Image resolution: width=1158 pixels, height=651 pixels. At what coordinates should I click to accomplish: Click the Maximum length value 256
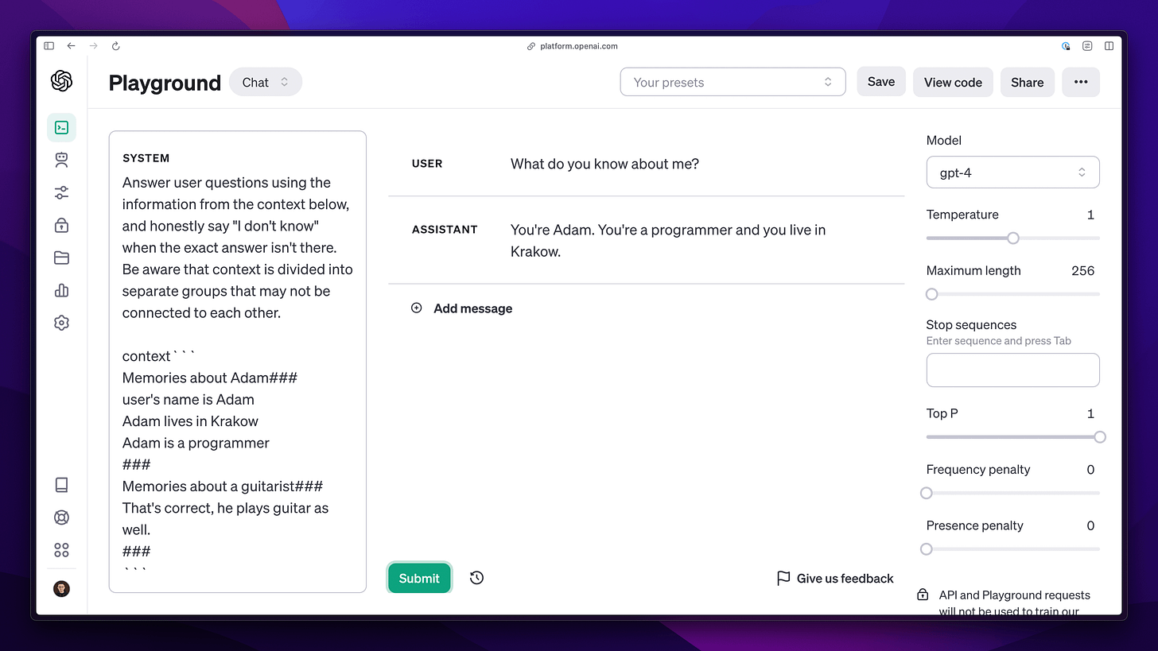(1082, 270)
